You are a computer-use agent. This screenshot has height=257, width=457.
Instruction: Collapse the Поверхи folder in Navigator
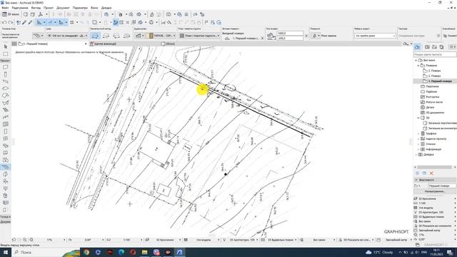pos(418,66)
